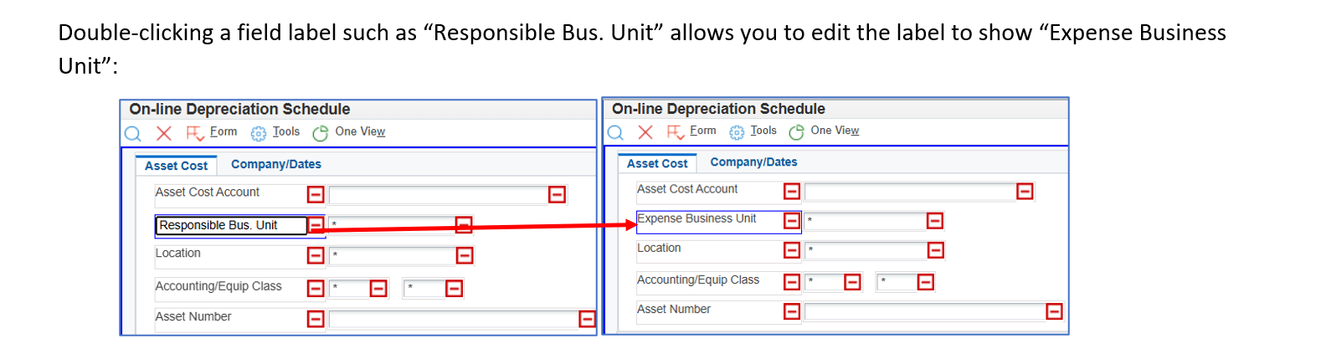Screen dimensions: 1321x359
Task: Click the red X cancel icon in right window
Action: 645,132
